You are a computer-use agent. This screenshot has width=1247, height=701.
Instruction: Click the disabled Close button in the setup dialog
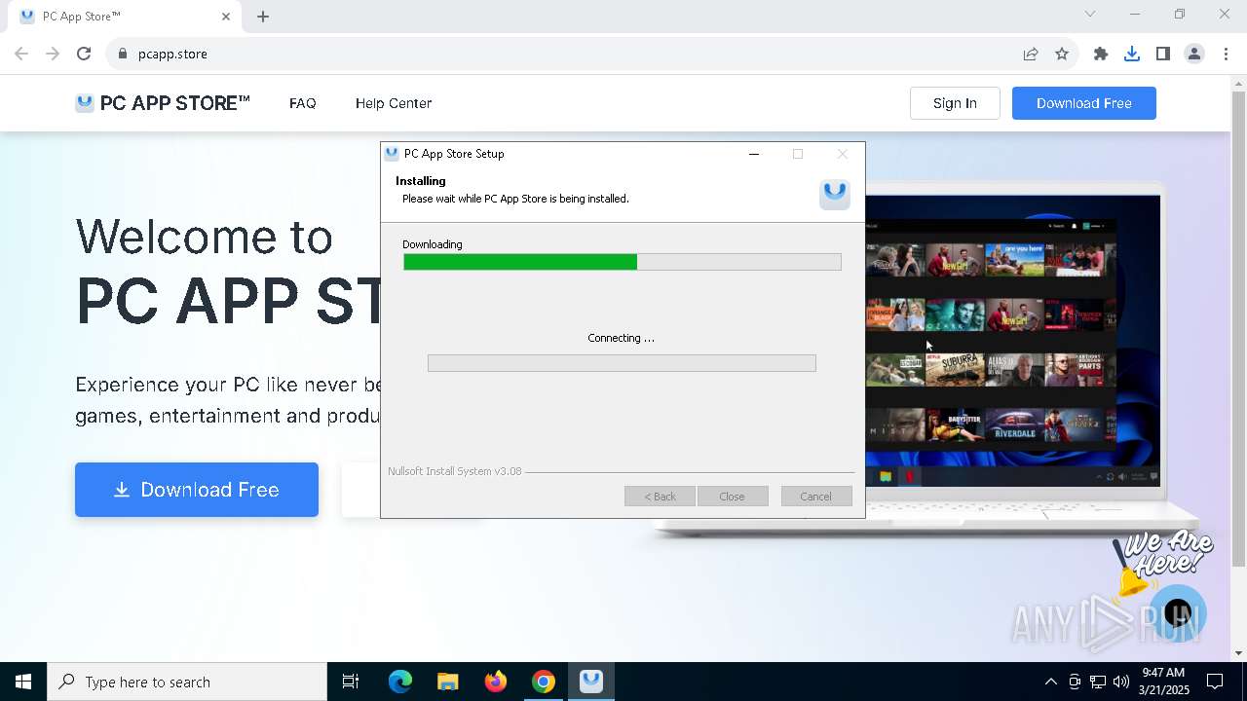click(x=732, y=497)
